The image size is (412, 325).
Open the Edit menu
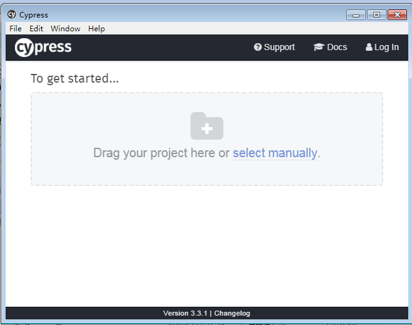pyautogui.click(x=36, y=28)
